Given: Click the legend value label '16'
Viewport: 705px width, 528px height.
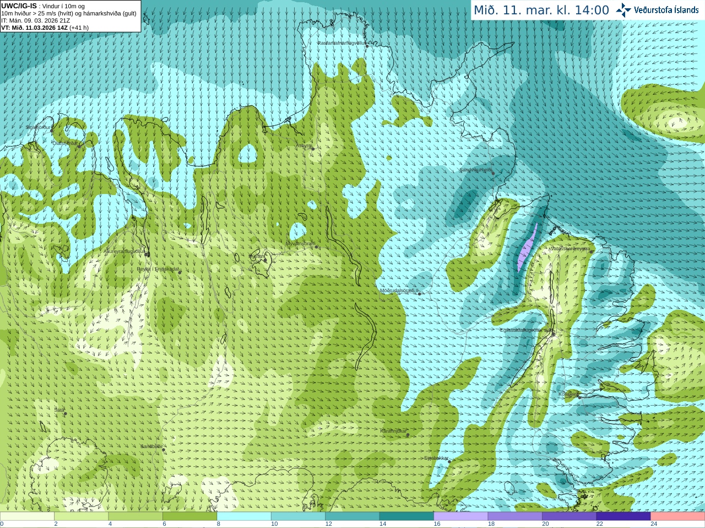Looking at the screenshot, I should (x=437, y=524).
